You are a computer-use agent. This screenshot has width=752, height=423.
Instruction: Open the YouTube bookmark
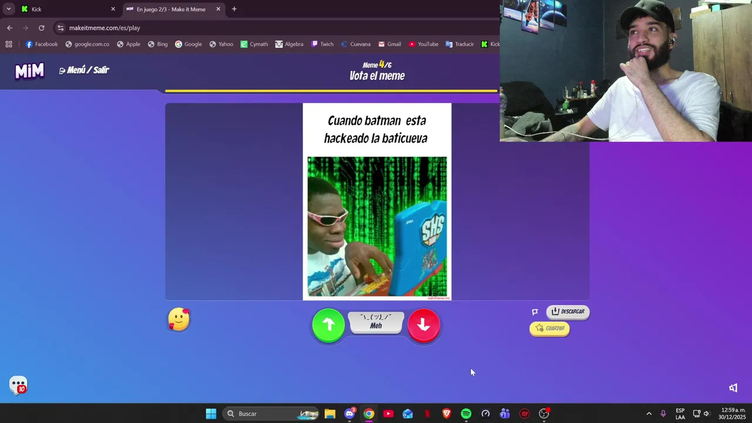pos(424,44)
